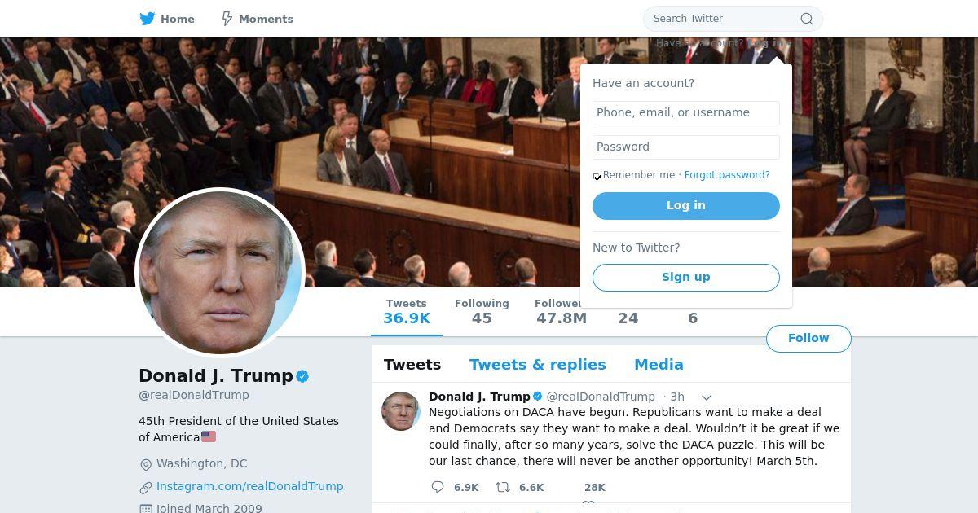Switch to the Tweets & replies tab
The width and height of the screenshot is (978, 513).
tap(538, 365)
